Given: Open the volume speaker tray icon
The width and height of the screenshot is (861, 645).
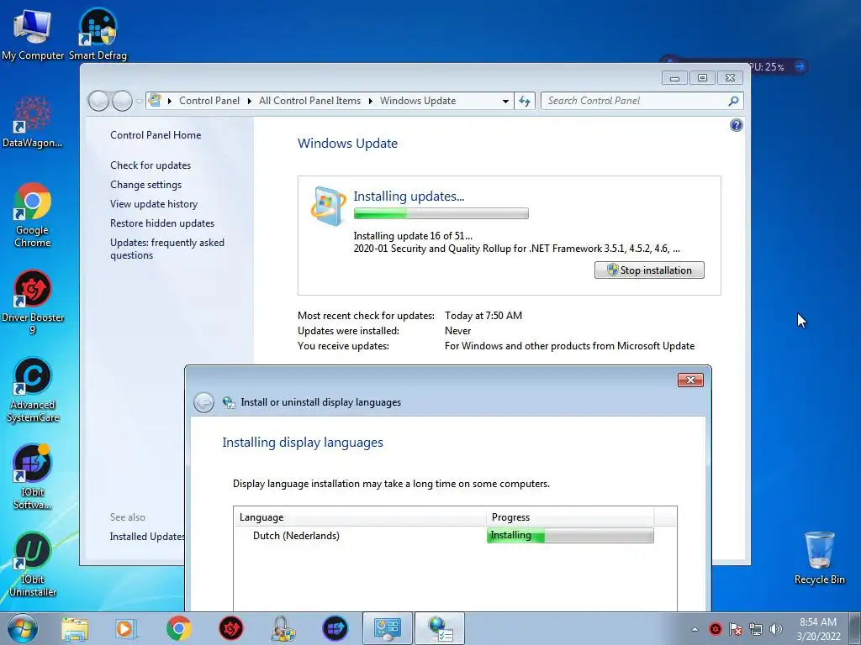Looking at the screenshot, I should click(x=776, y=629).
